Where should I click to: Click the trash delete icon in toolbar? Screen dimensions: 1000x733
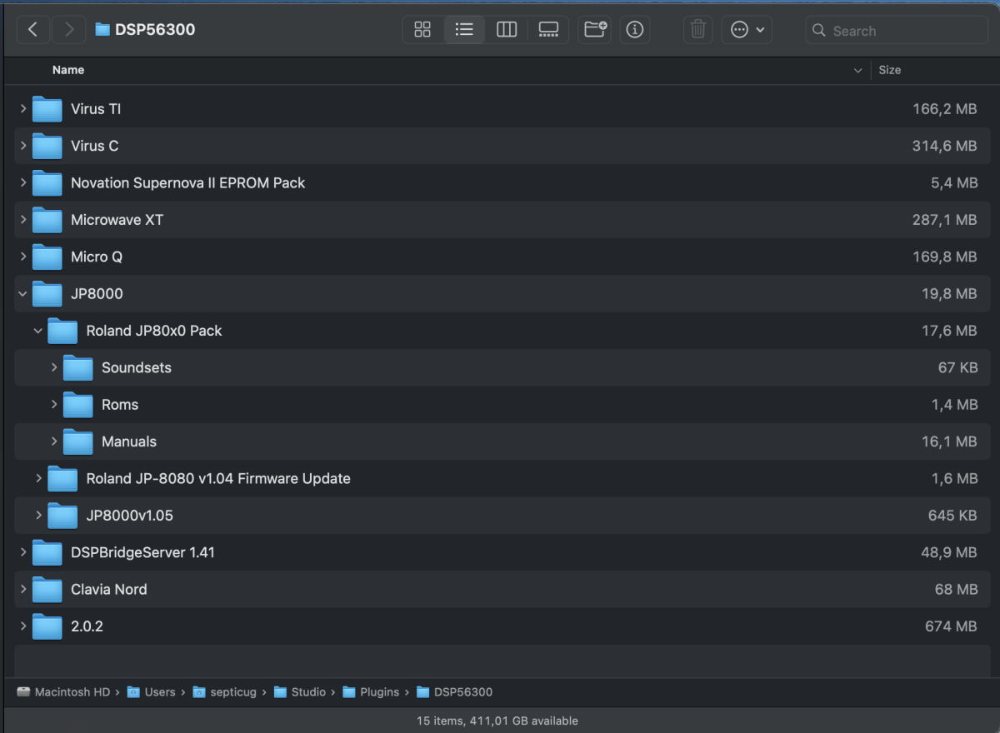pos(698,30)
